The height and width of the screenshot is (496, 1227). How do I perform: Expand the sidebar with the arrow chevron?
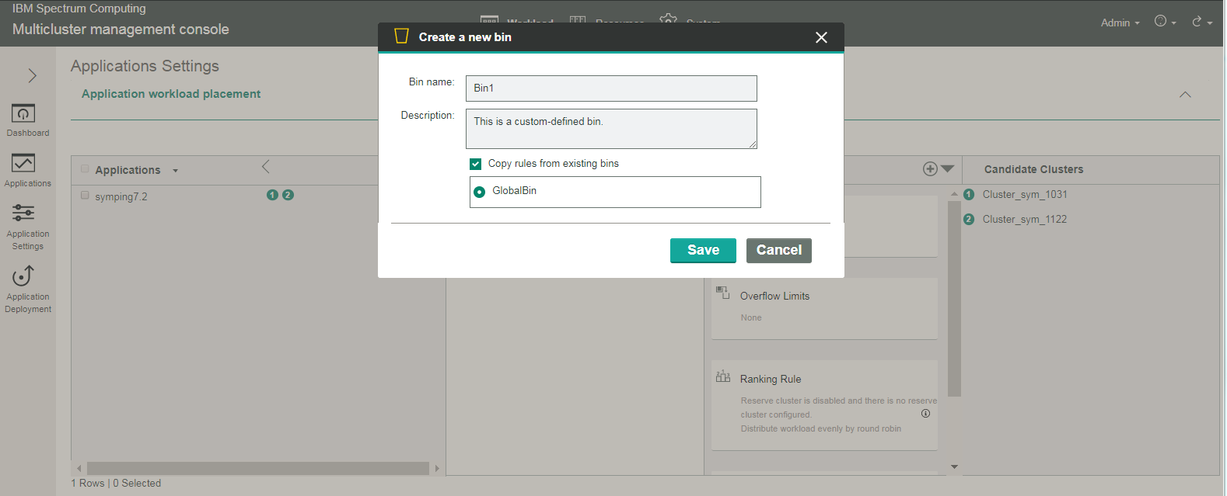coord(32,75)
